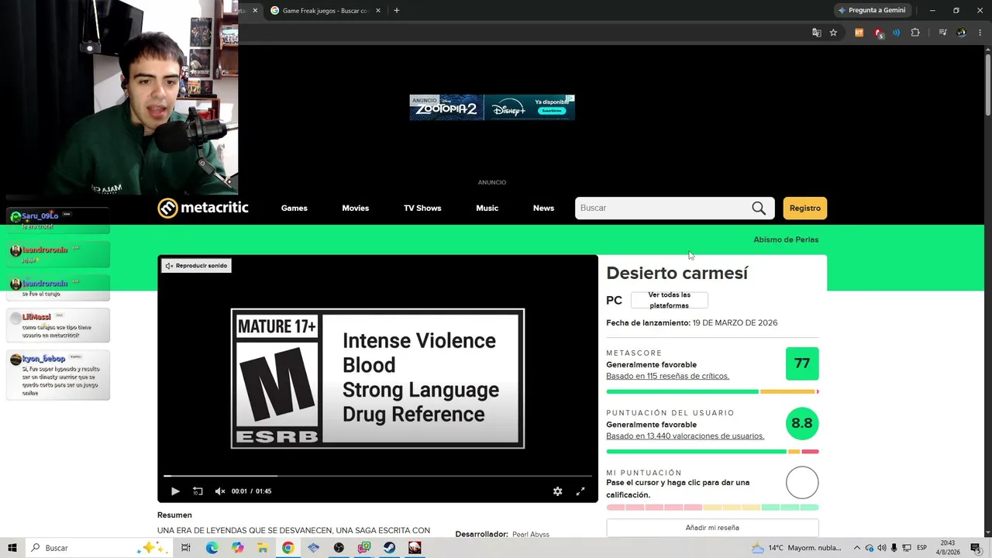Click the search magnifier icon on Metacritic
The width and height of the screenshot is (992, 558).
(x=759, y=208)
